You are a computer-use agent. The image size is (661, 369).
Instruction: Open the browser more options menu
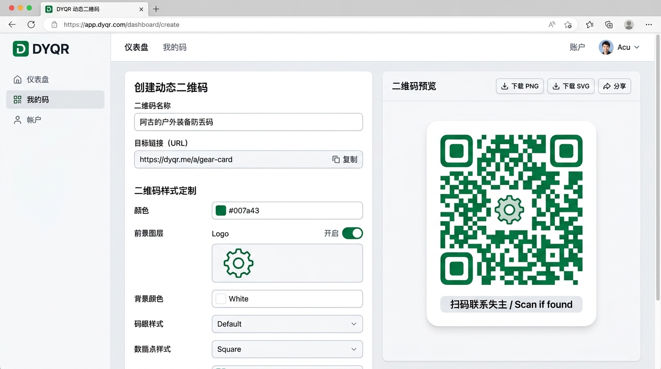(x=649, y=25)
